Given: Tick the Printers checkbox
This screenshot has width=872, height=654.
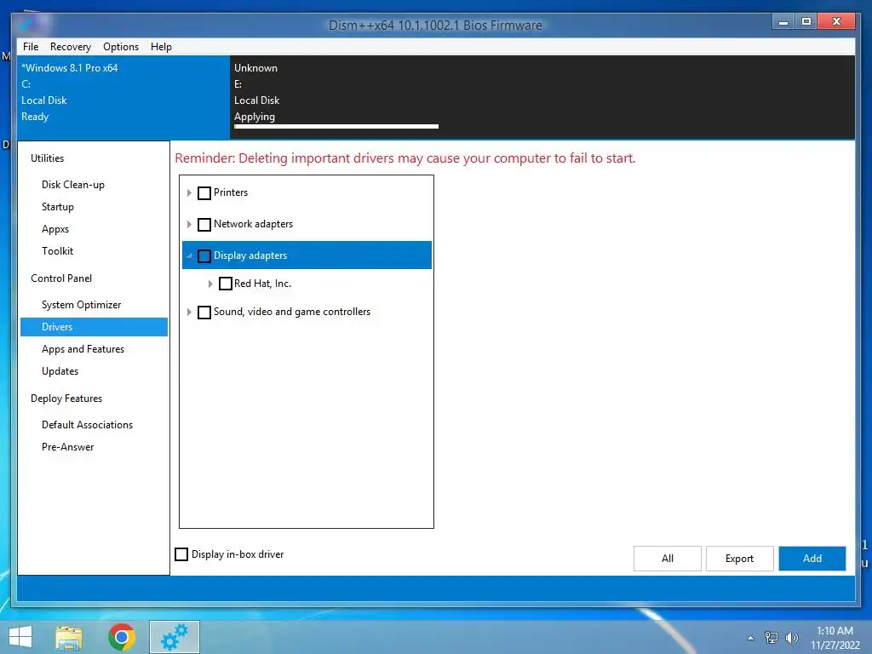Looking at the screenshot, I should pyautogui.click(x=204, y=193).
